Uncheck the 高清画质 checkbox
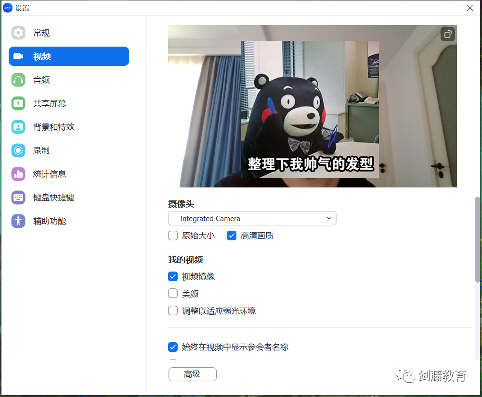The width and height of the screenshot is (482, 397). (232, 236)
